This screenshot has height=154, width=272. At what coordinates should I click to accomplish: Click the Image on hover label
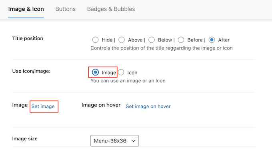click(x=101, y=105)
